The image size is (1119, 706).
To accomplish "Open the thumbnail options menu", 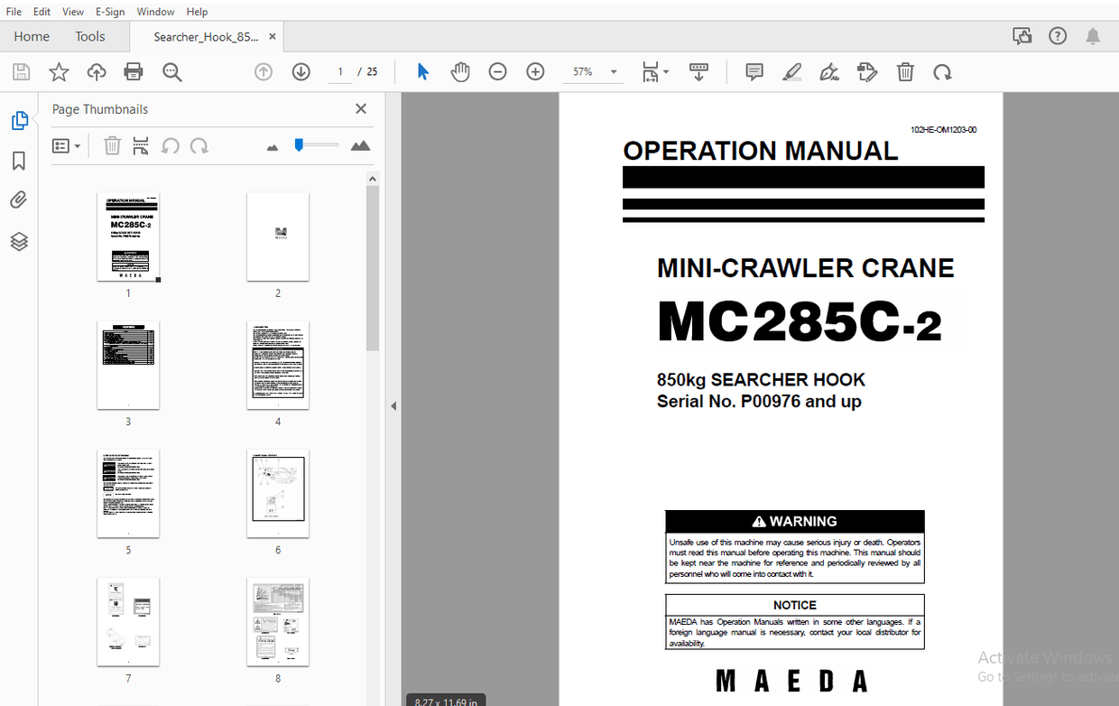I will point(66,145).
